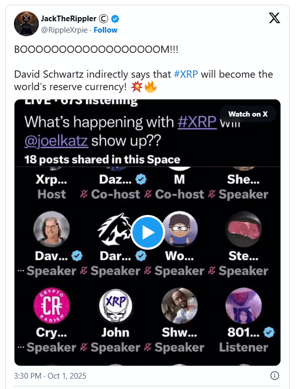Open the #XRP hashtag in tweet text
296x389 pixels.
[186, 74]
